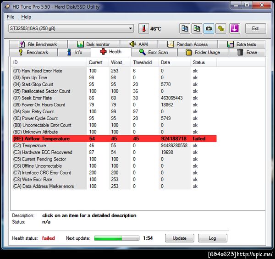This screenshot has height=259, width=275.
Task: Select the (05) Reallocated Sector Count row
Action: click(114, 91)
